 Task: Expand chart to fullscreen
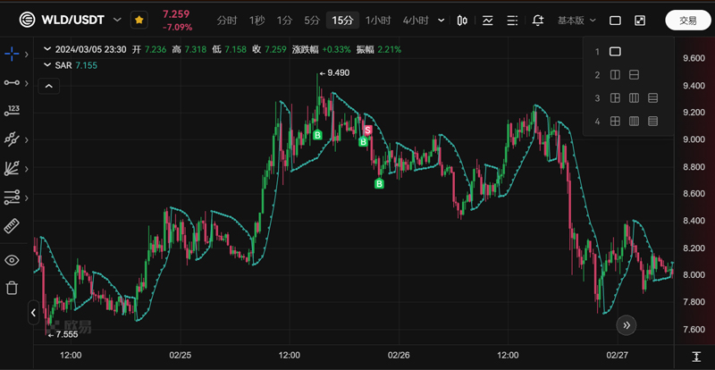[640, 20]
